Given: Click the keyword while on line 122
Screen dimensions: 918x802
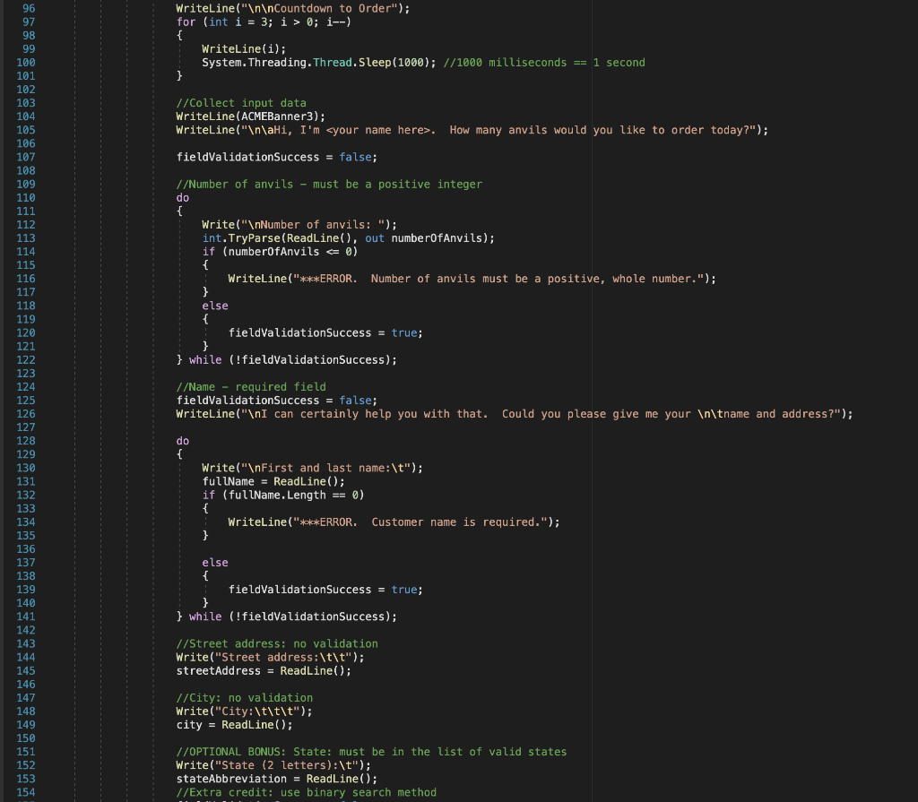Looking at the screenshot, I should [205, 359].
